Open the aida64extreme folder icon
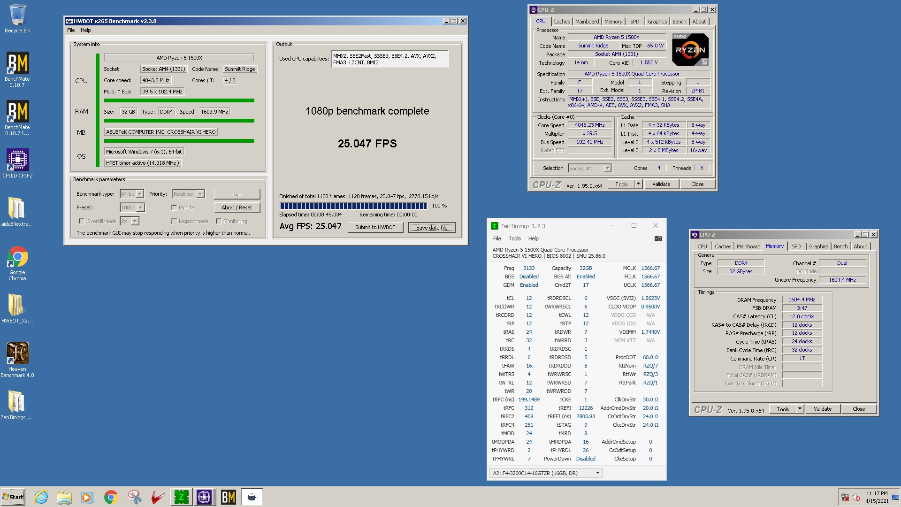Image resolution: width=901 pixels, height=507 pixels. 17,211
